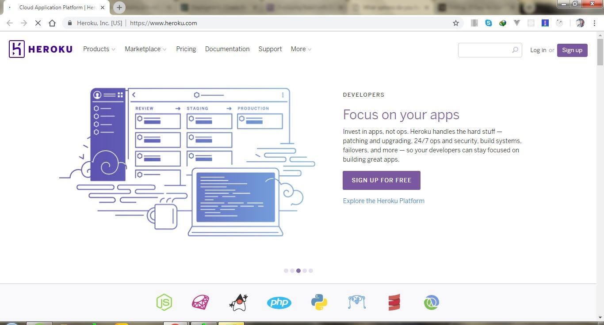Click the Java Duke language icon
This screenshot has height=325, width=604.
(x=239, y=302)
